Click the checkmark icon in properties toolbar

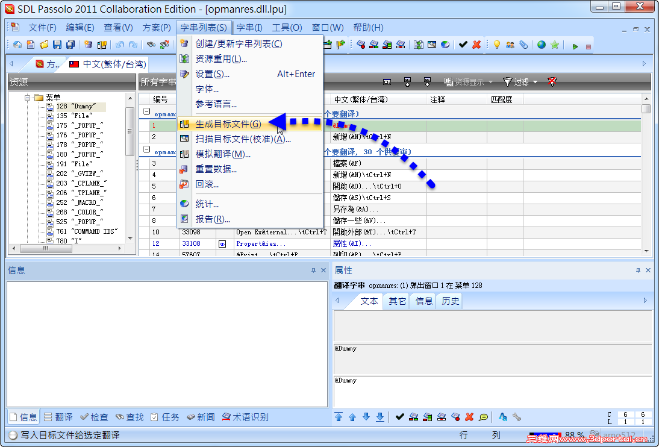coord(400,417)
